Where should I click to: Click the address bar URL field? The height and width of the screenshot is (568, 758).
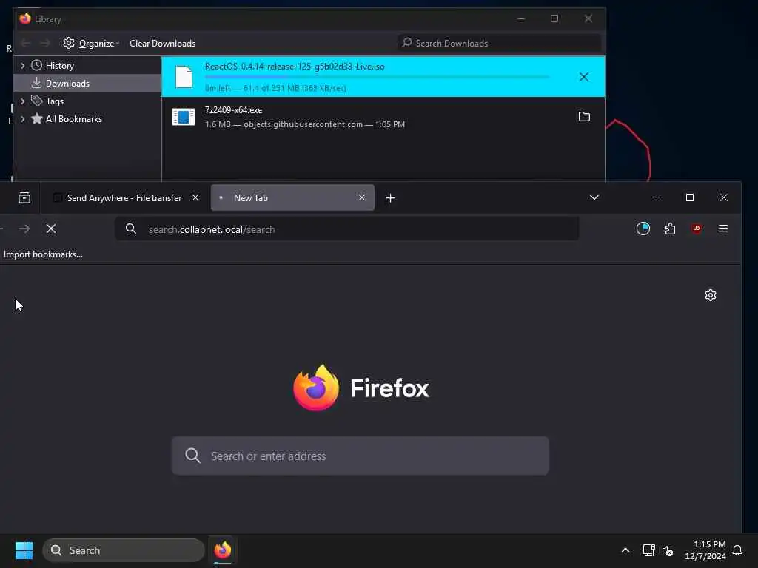(346, 229)
